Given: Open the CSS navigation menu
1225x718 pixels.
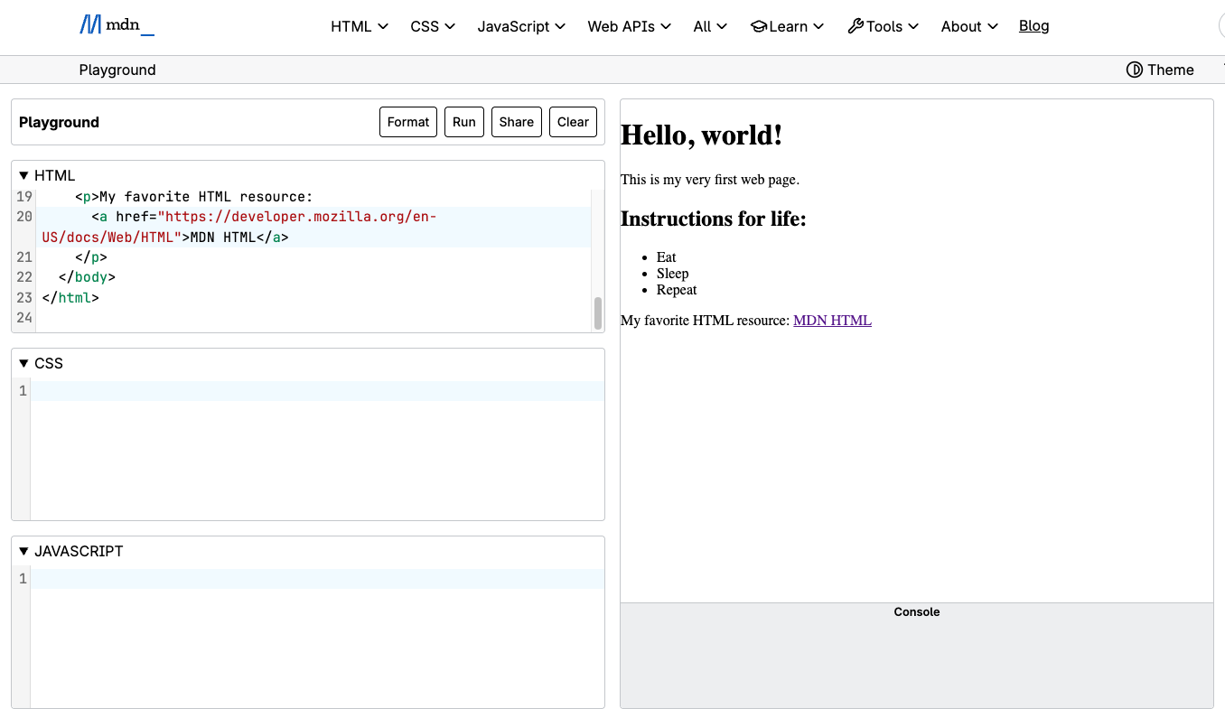Looking at the screenshot, I should pos(433,26).
